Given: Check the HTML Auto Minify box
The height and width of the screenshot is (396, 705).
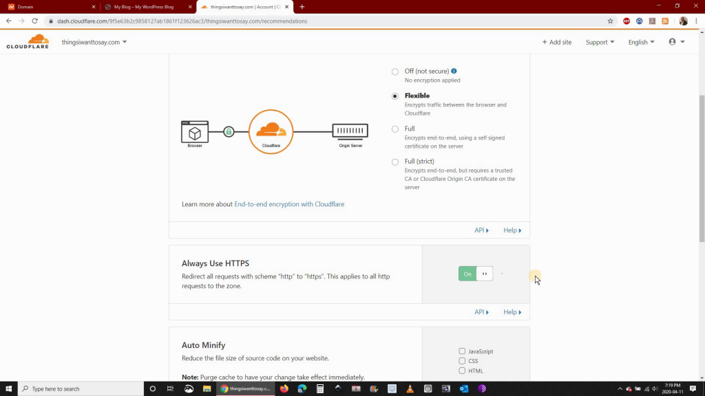Looking at the screenshot, I should (x=462, y=371).
